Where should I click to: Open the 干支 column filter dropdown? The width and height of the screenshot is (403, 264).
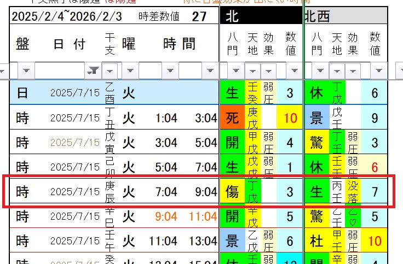point(110,71)
